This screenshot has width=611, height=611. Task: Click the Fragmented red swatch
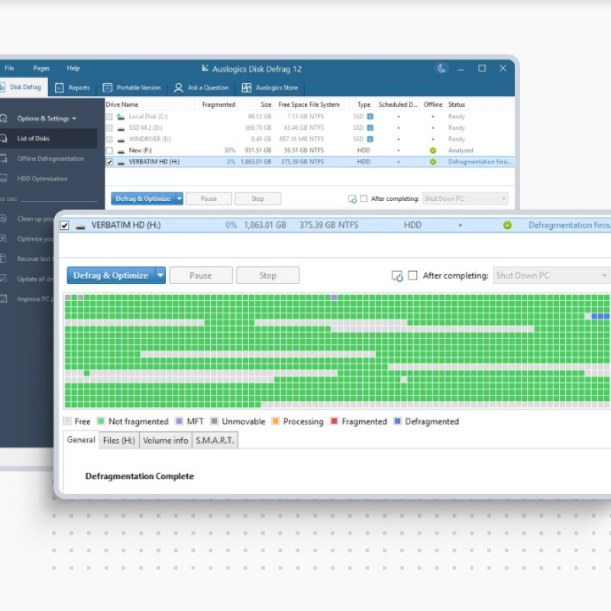click(x=334, y=422)
